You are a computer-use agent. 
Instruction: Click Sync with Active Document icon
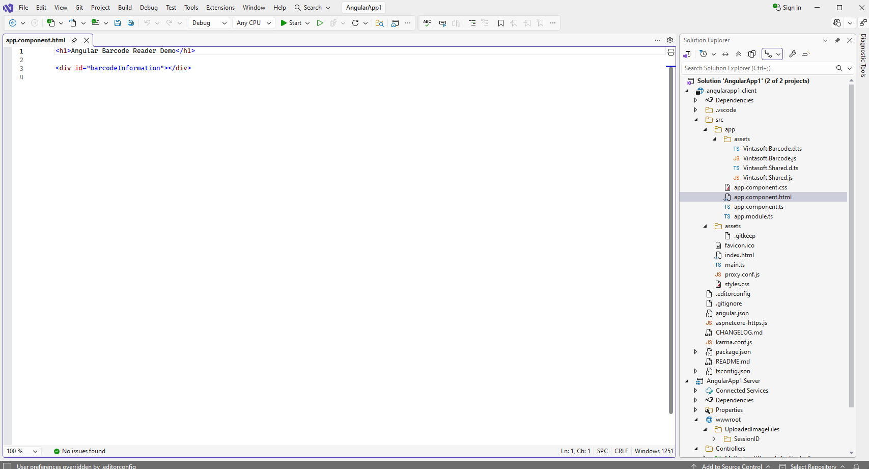[x=725, y=54]
